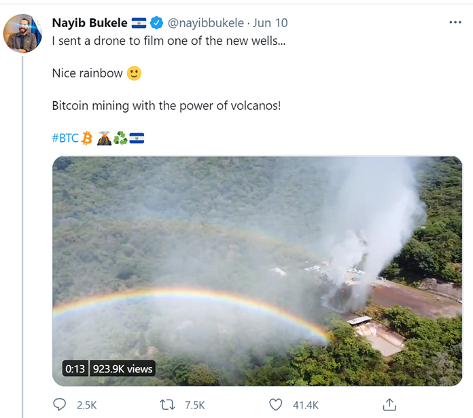473x418 pixels.
Task: Click the share upload icon
Action: pos(389,404)
